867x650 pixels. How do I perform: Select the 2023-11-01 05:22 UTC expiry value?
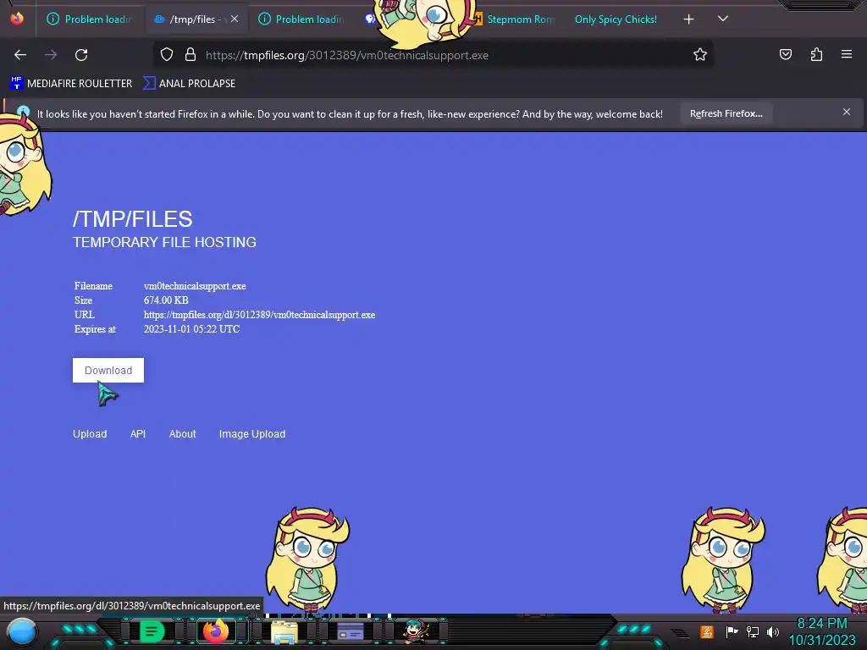coord(191,329)
